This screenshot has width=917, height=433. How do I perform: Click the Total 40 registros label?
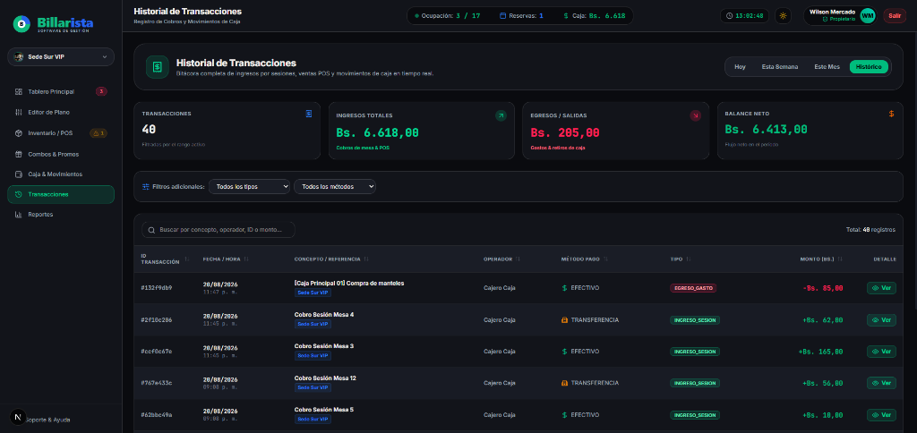pos(870,230)
